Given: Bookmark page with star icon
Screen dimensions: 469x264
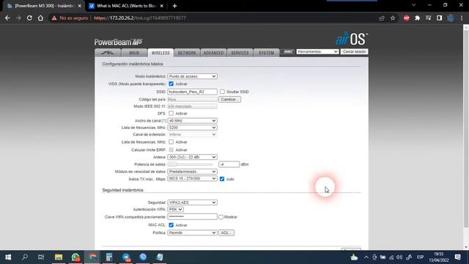Looking at the screenshot, I should coord(393,18).
